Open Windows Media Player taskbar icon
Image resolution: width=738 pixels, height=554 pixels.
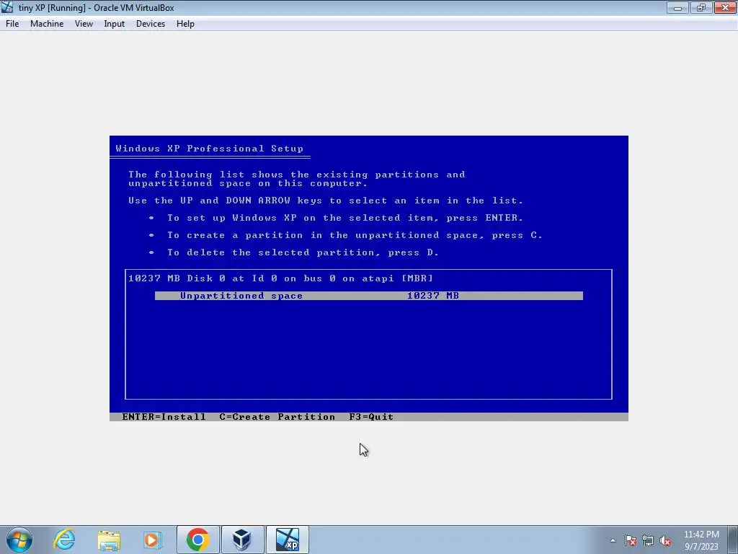153,540
